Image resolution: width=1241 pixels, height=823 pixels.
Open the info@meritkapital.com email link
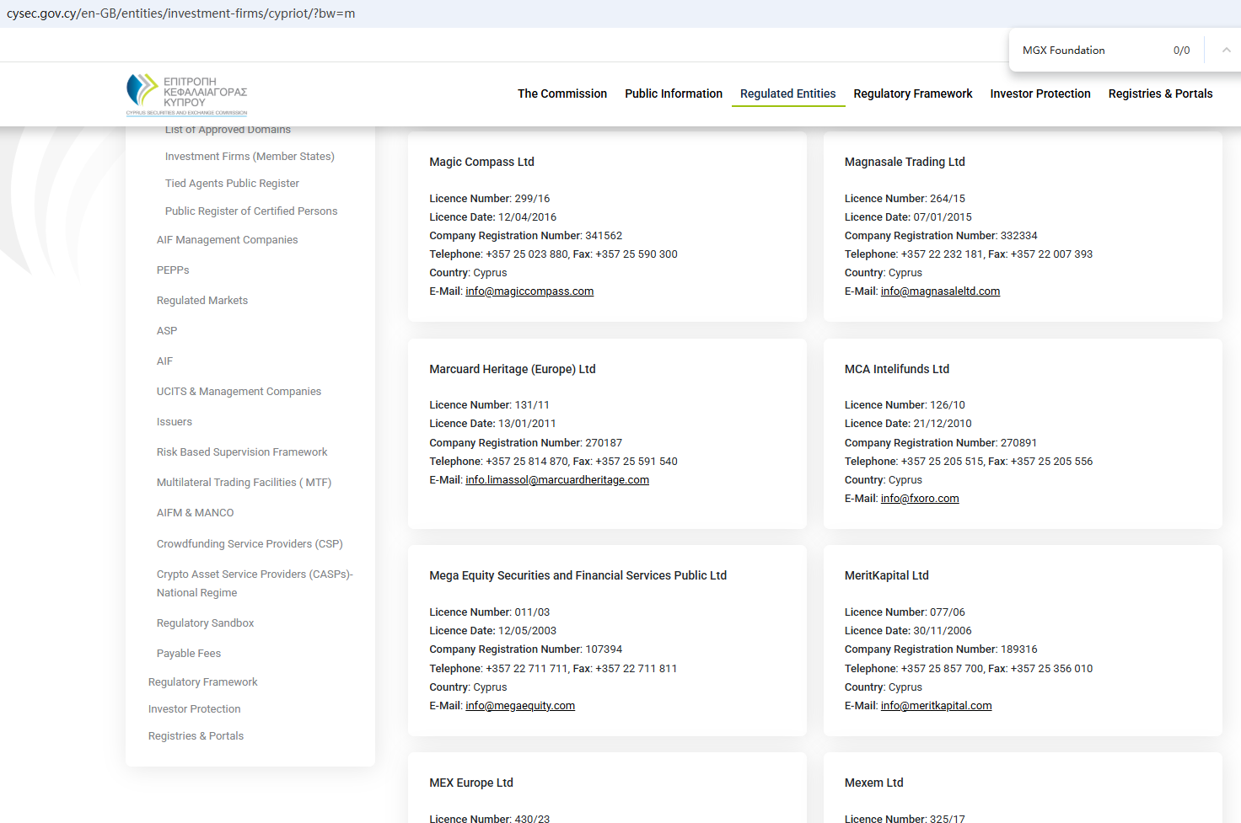(936, 706)
